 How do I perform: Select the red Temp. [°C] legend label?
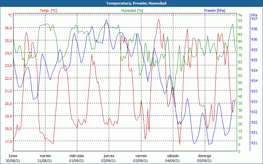point(48,10)
